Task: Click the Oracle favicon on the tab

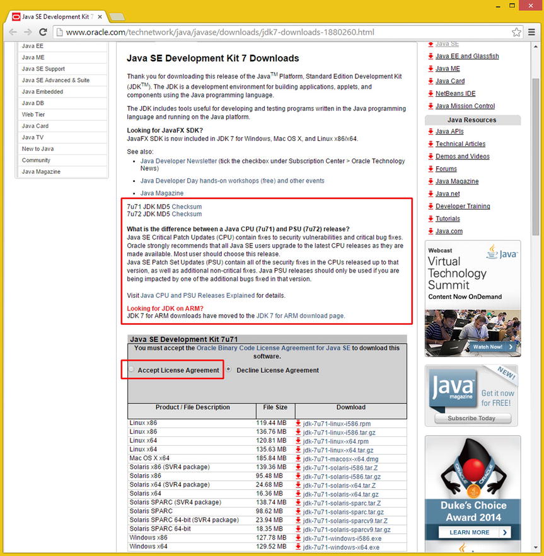Action: (16, 16)
